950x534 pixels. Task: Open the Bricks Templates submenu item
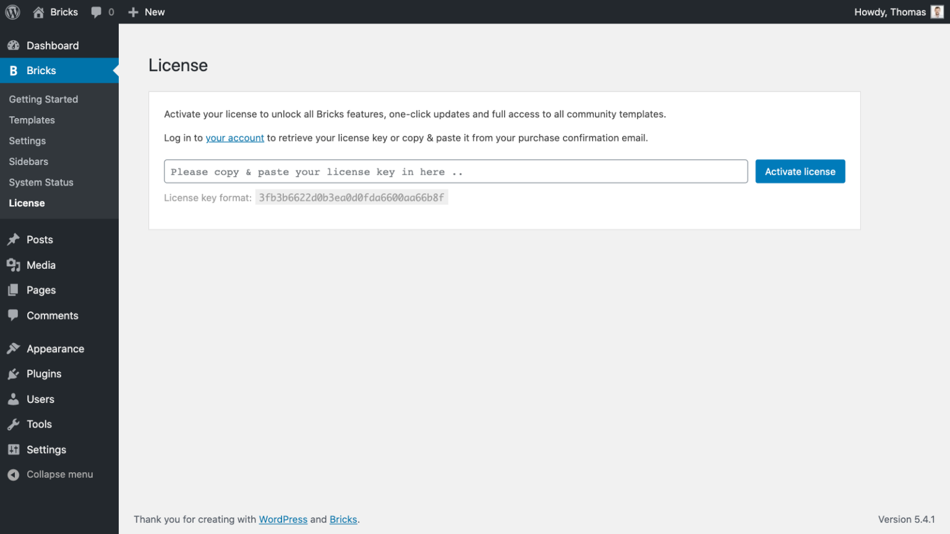pyautogui.click(x=32, y=120)
